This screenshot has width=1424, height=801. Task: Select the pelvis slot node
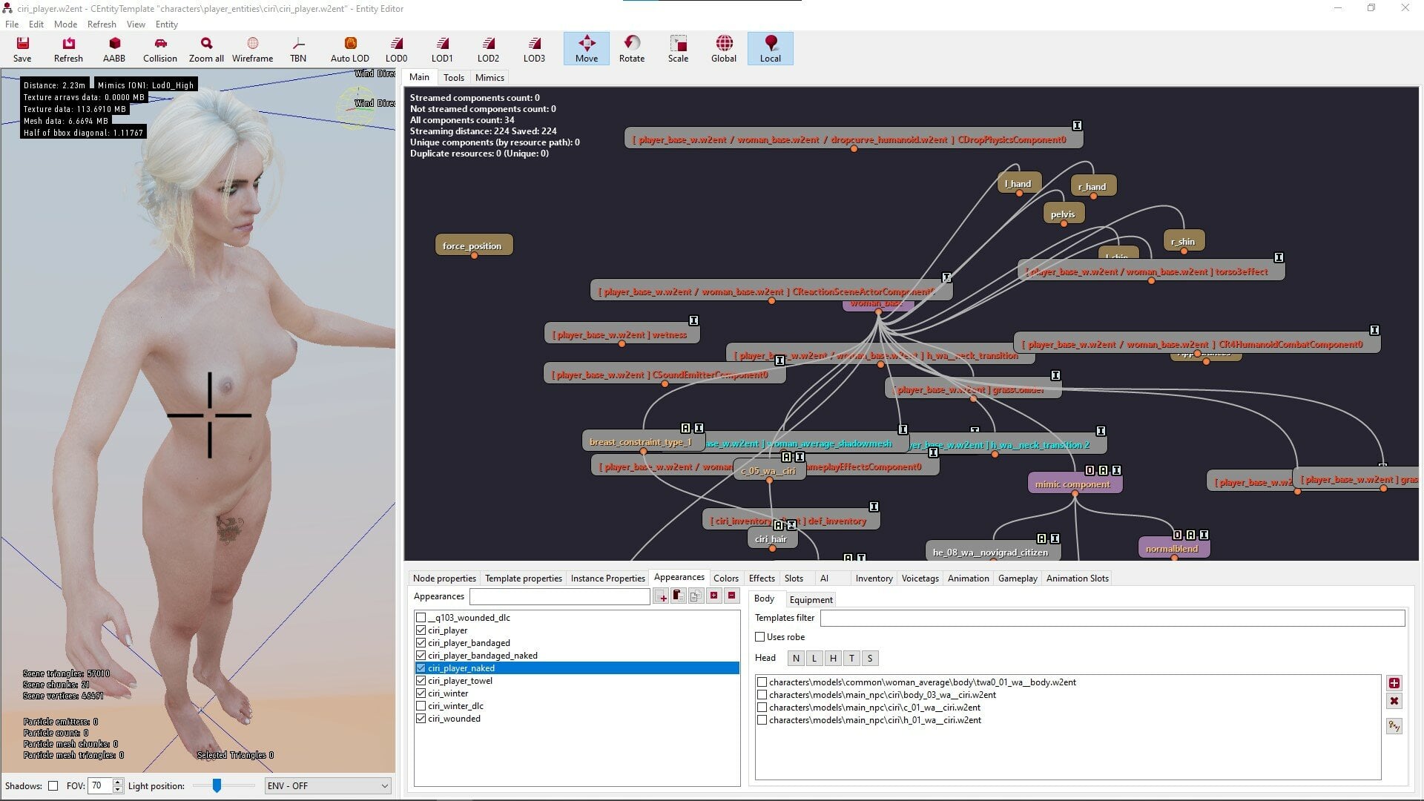click(x=1063, y=214)
